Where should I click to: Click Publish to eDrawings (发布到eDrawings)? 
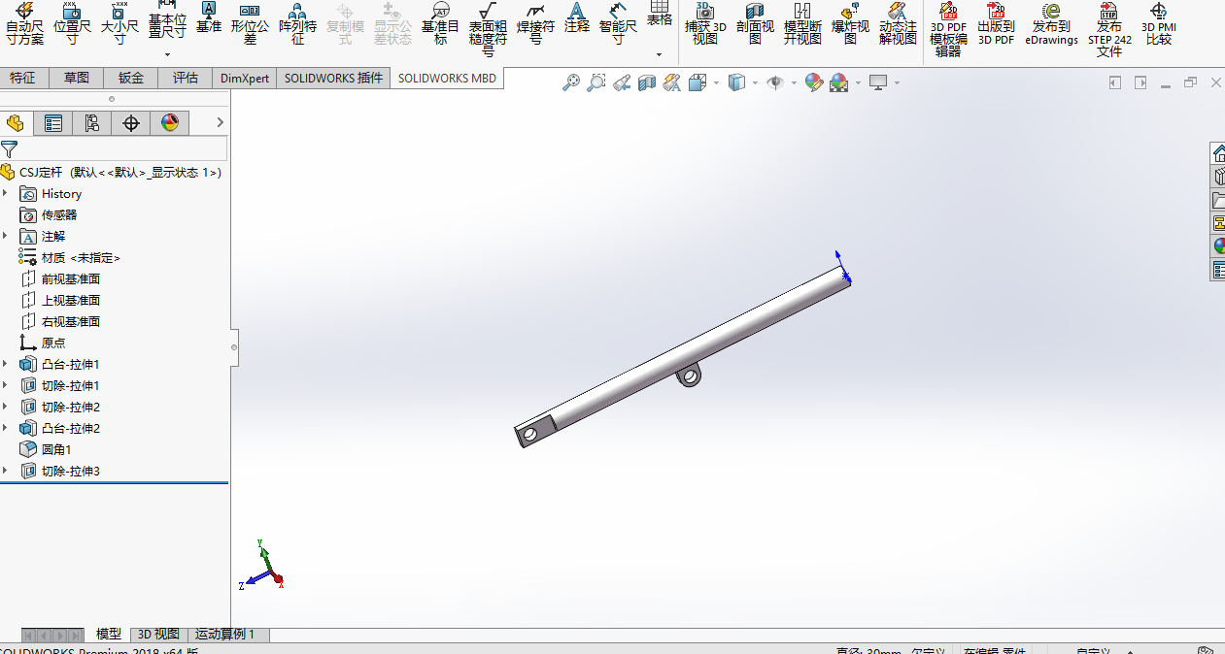pyautogui.click(x=1051, y=24)
